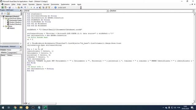The width and height of the screenshot is (196, 110).
Task: Open the Object Browser toolbar icon
Action: [49, 7]
